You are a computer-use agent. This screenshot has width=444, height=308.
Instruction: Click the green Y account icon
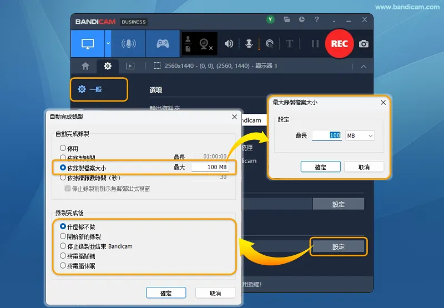[x=270, y=19]
